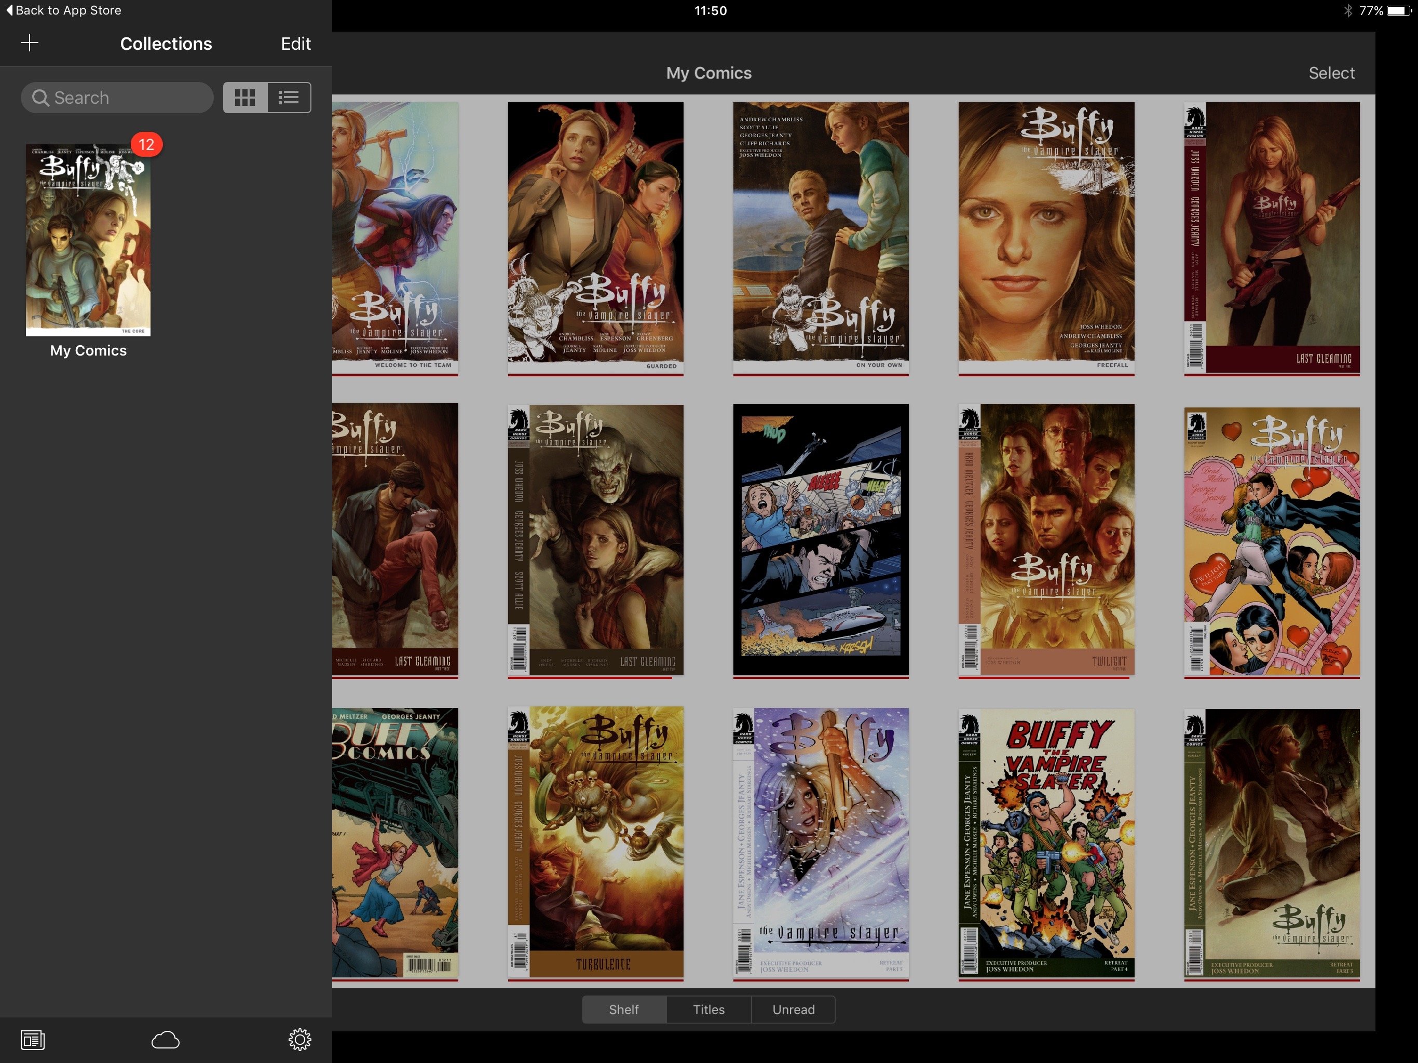Tap the Search field in Collections
Image resolution: width=1418 pixels, height=1063 pixels.
click(x=117, y=98)
